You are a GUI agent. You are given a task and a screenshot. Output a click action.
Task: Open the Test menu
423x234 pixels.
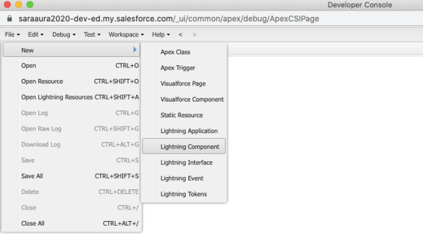tap(92, 34)
